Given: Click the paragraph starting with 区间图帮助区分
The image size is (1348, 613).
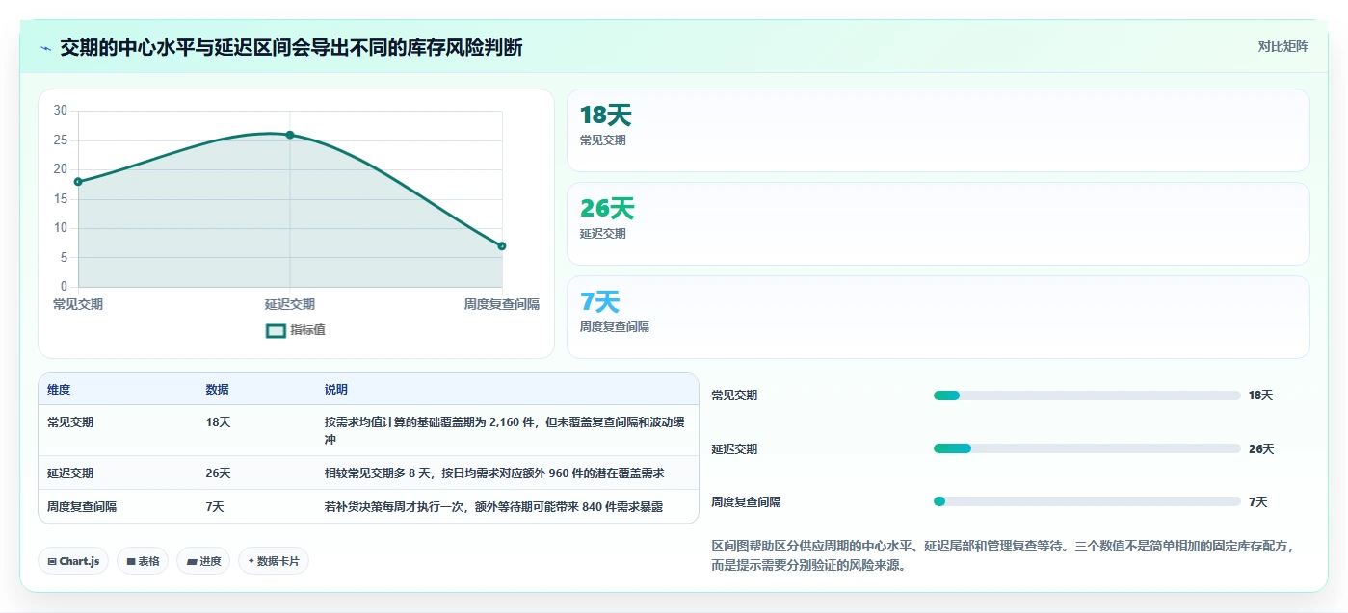Looking at the screenshot, I should pyautogui.click(x=1002, y=555).
